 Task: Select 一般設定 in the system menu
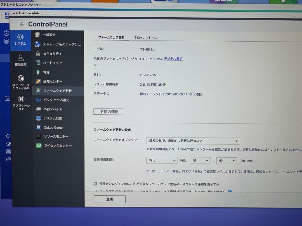(x=49, y=35)
